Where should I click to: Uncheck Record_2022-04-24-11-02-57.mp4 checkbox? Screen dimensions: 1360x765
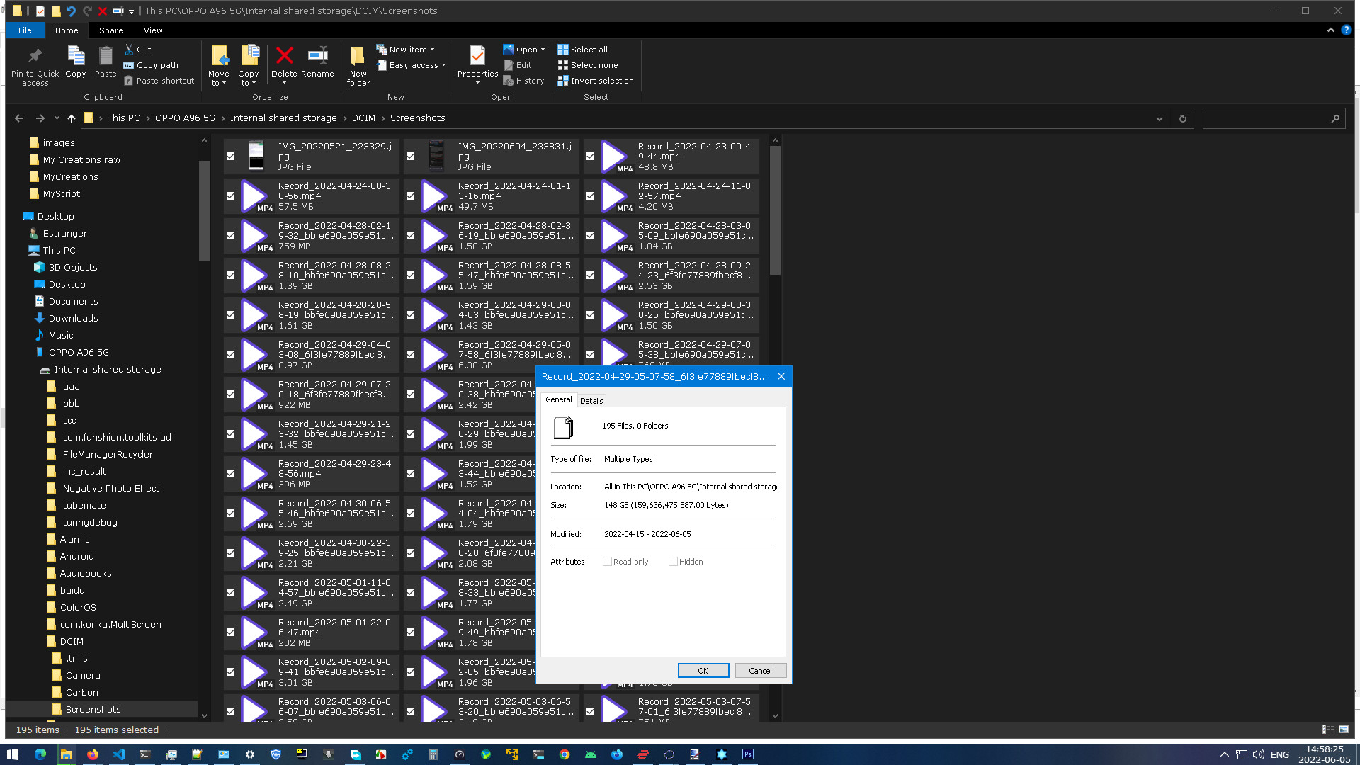(590, 196)
